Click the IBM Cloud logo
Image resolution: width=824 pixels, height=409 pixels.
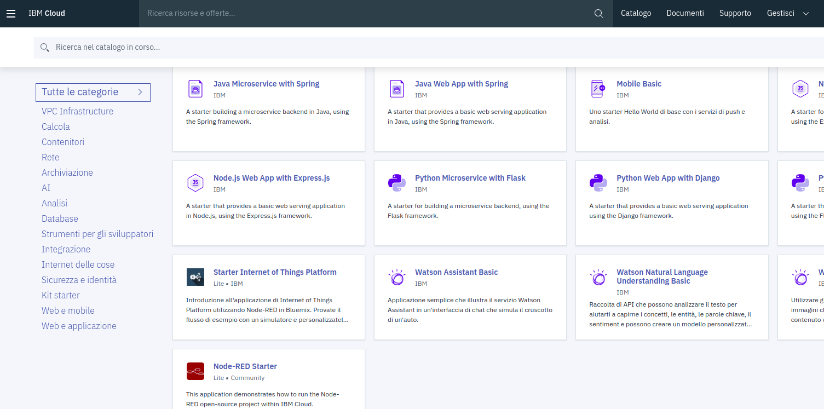pyautogui.click(x=47, y=13)
